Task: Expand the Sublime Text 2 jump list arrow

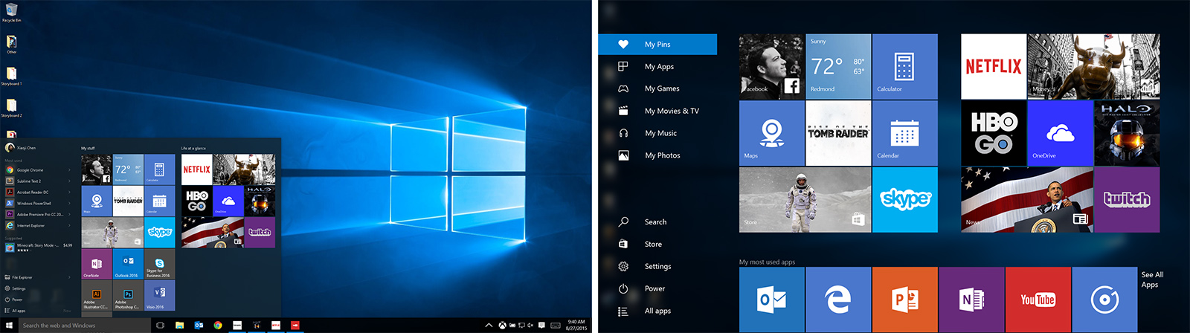Action: click(69, 181)
